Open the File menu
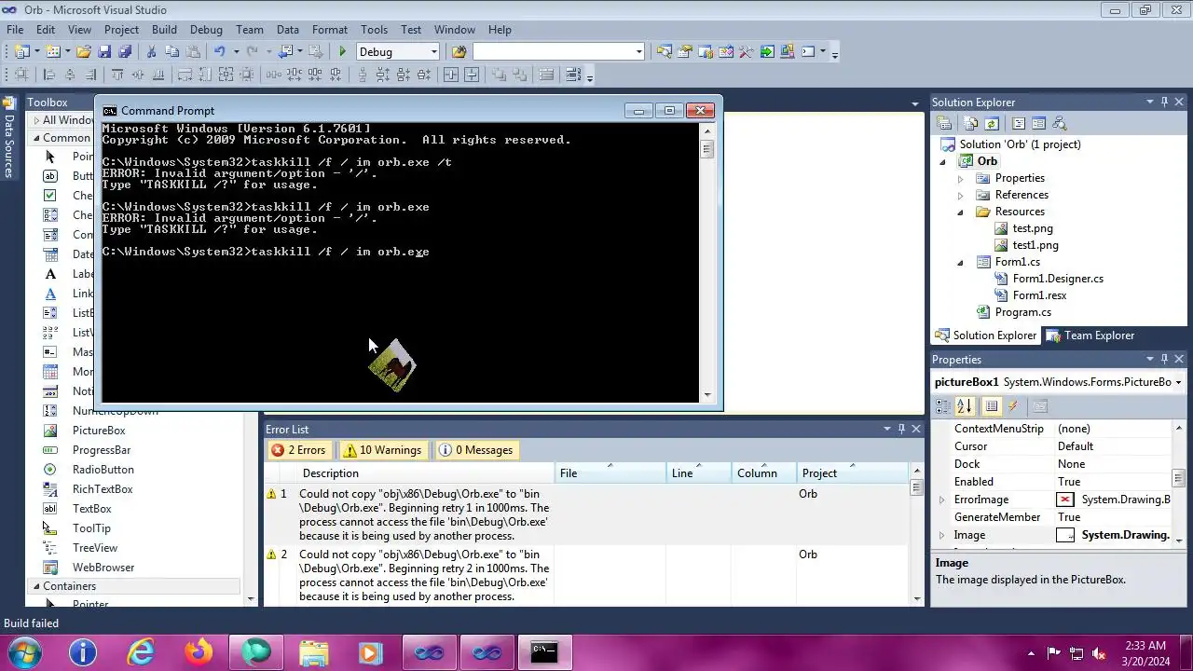Image resolution: width=1193 pixels, height=671 pixels. click(x=15, y=30)
